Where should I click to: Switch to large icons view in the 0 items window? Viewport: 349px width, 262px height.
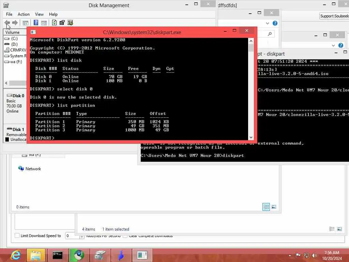(274, 207)
